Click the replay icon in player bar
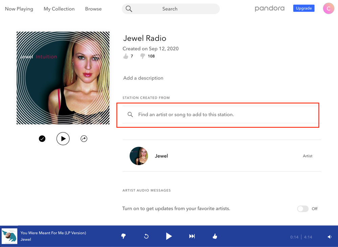The height and width of the screenshot is (247, 338). tap(146, 236)
